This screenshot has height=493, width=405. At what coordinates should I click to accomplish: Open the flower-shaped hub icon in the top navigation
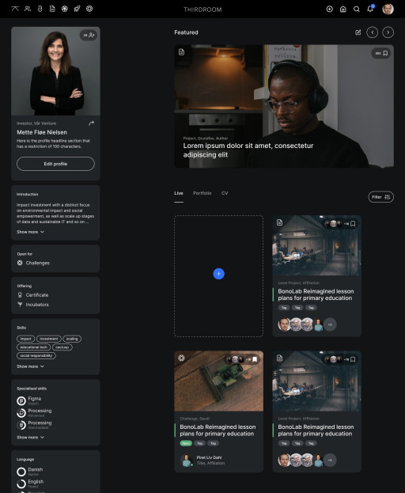tap(65, 9)
